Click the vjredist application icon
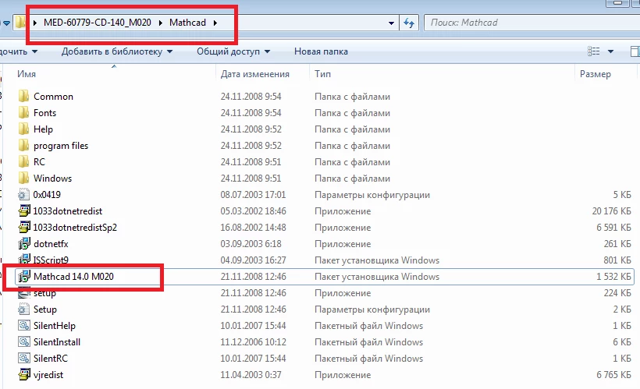The image size is (640, 389). point(24,374)
